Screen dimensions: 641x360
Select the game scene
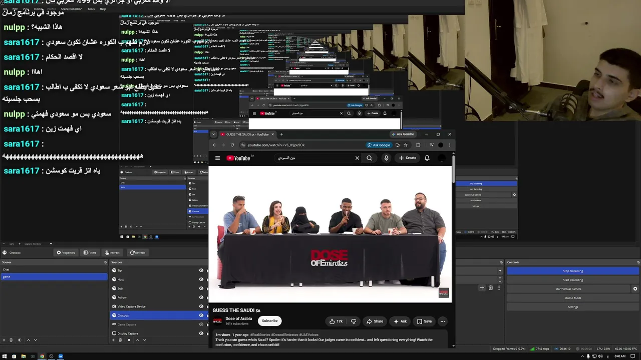pos(54,276)
